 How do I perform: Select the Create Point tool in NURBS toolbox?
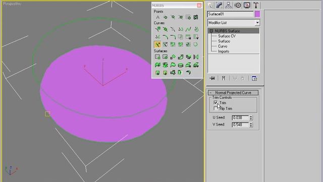(157, 17)
